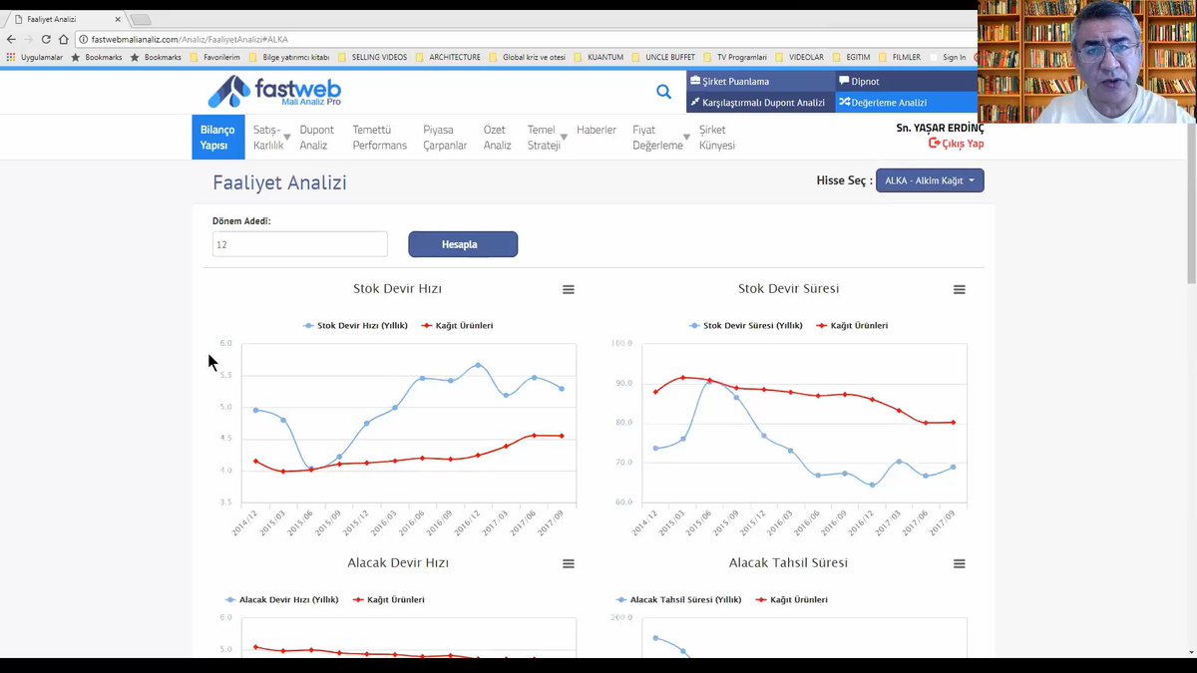The width and height of the screenshot is (1197, 673).
Task: Open the Dupont Analiz menu item
Action: (x=317, y=137)
